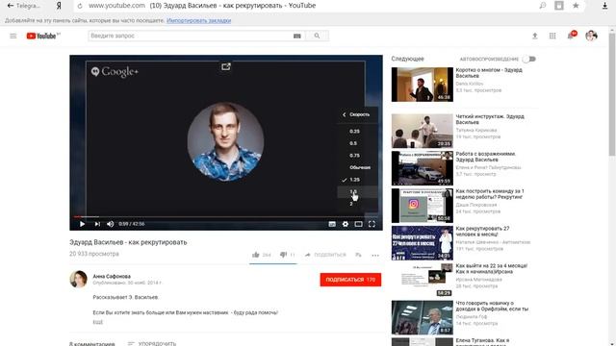Go to YouTube home via logo
Image resolution: width=616 pixels, height=346 pixels.
(42, 37)
